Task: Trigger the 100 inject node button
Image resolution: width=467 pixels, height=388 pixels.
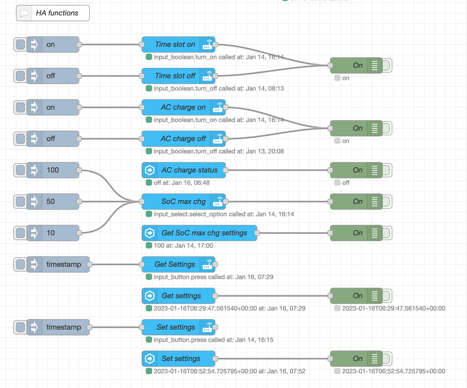Action: (21, 170)
